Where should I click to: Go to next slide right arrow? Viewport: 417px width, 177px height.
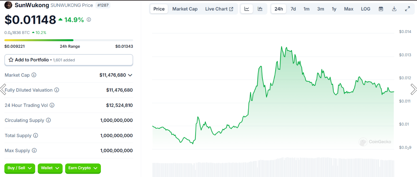point(414,89)
